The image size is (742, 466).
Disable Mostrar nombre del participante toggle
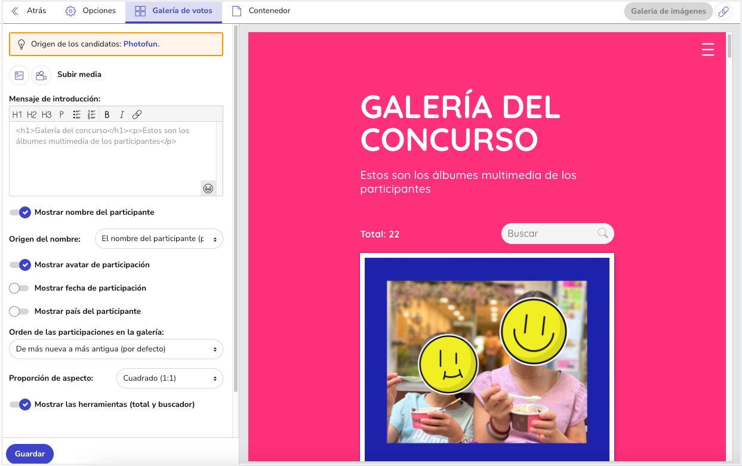coord(20,212)
